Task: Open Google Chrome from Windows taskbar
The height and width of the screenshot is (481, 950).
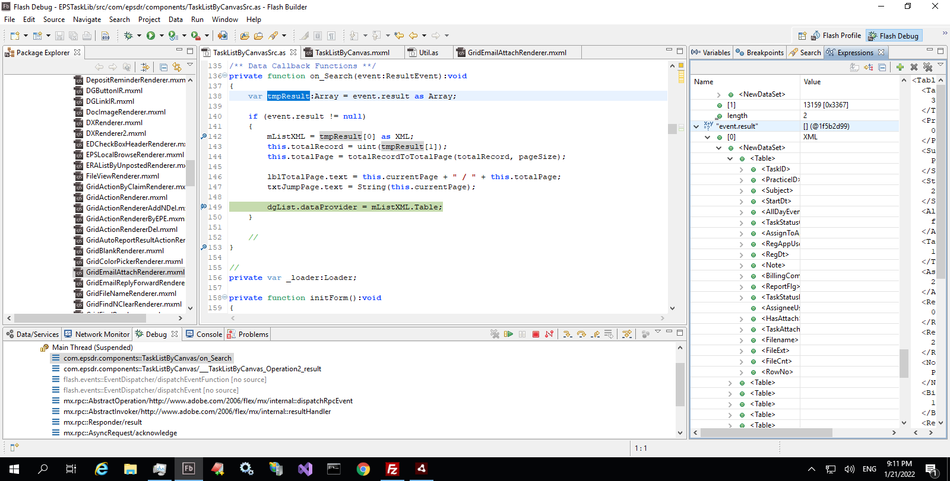Action: (363, 469)
